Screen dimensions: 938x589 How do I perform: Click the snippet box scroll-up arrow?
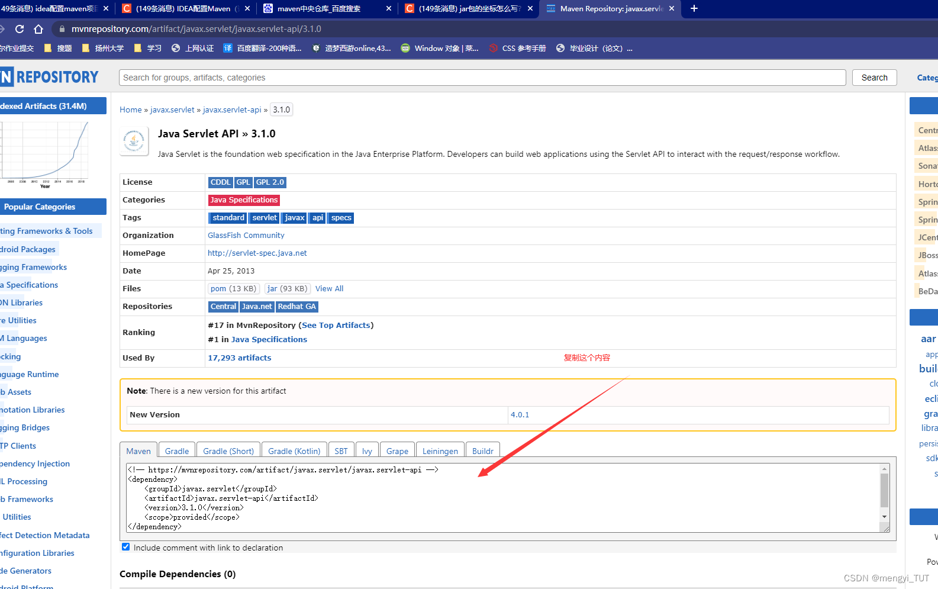(x=885, y=469)
